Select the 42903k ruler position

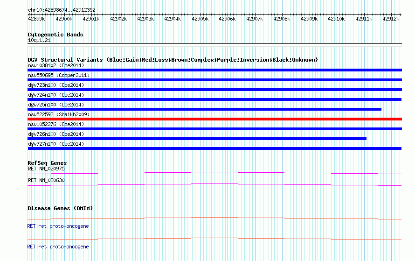(x=145, y=19)
